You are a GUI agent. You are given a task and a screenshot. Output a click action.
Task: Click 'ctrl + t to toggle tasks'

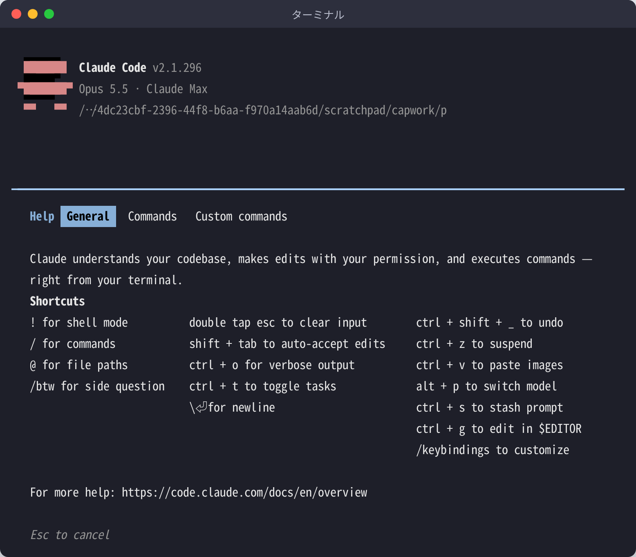263,386
